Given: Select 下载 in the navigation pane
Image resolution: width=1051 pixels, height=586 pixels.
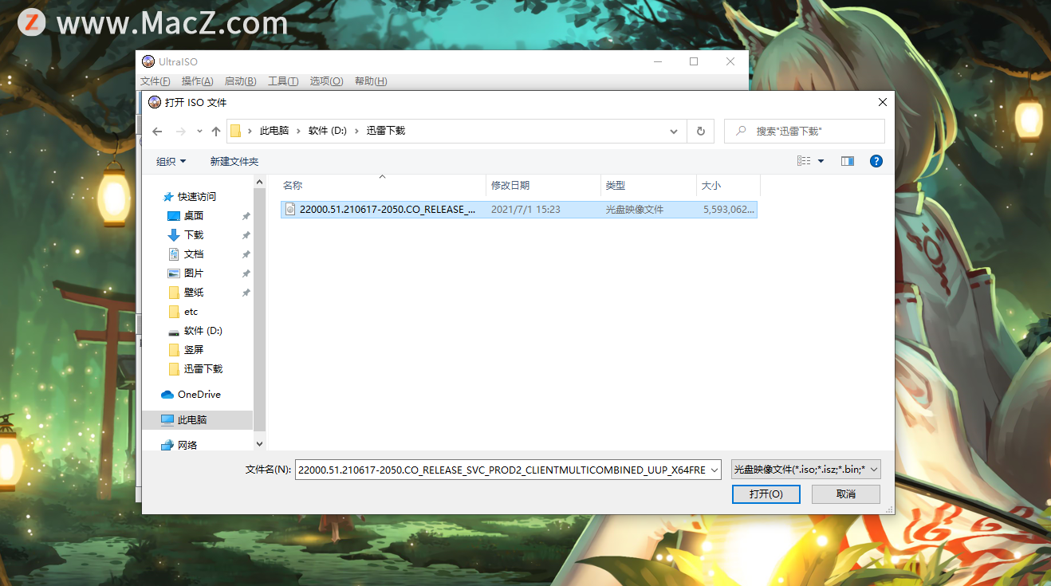Looking at the screenshot, I should [x=194, y=235].
